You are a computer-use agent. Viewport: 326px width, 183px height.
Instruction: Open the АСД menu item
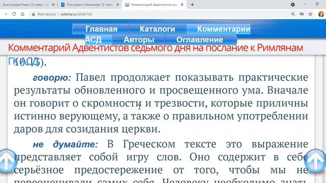point(93,40)
